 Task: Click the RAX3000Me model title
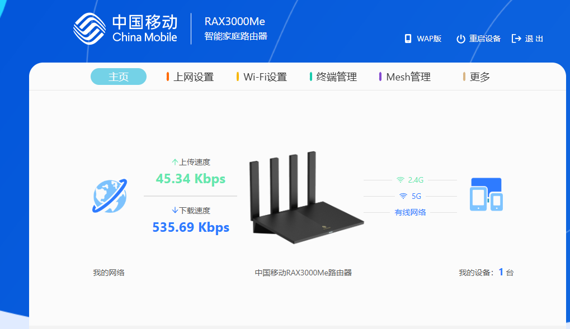point(234,21)
